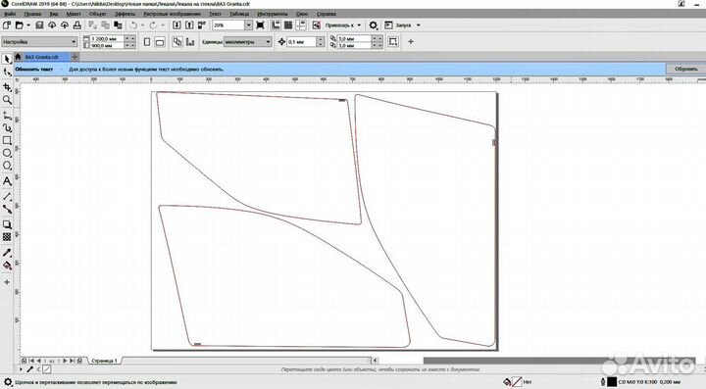Open the Options gear icon
Image resolution: width=706 pixels, height=389 pixels.
pyautogui.click(x=374, y=25)
